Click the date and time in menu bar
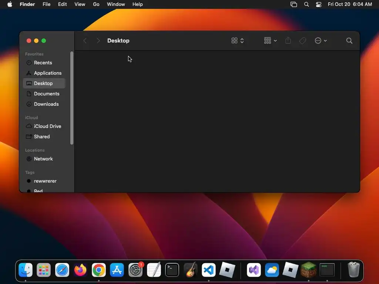Screen dimensions: 379x284 pyautogui.click(x=350, y=4)
